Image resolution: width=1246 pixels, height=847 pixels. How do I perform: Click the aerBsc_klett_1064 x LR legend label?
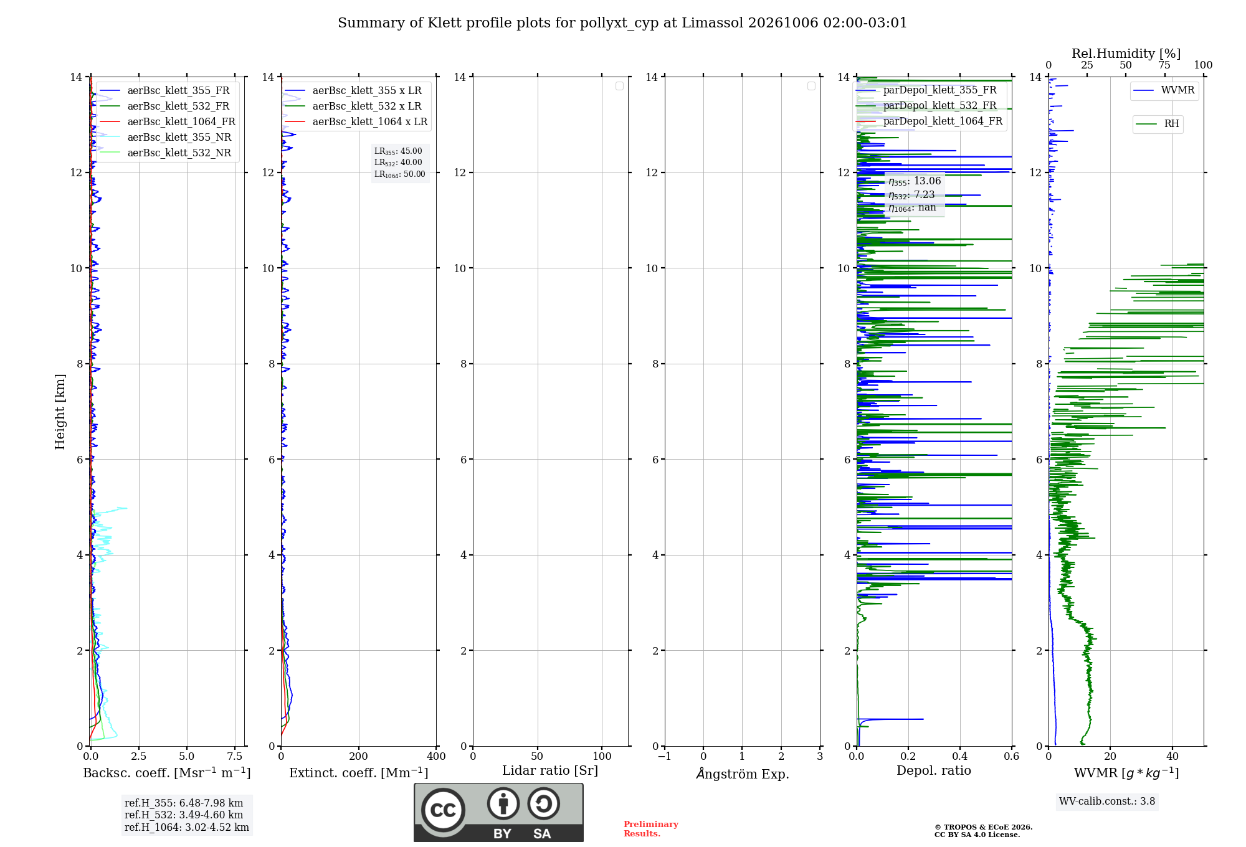pyautogui.click(x=370, y=121)
